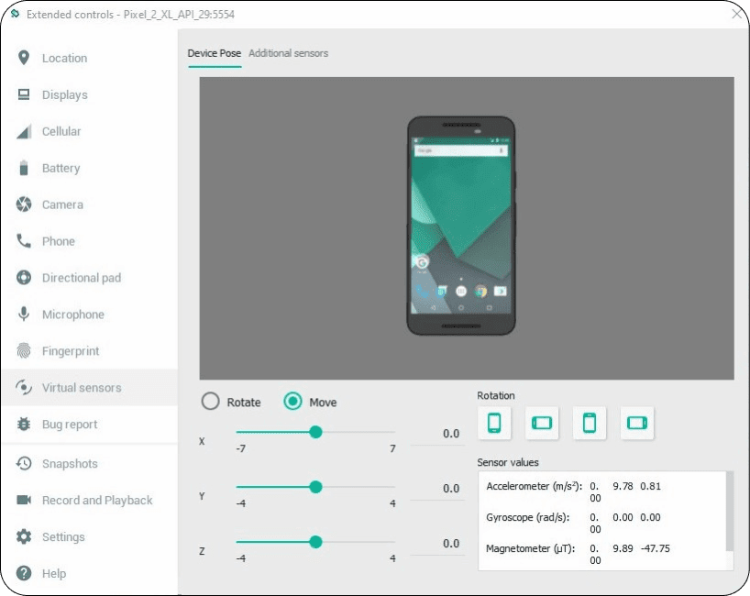Open Record and Playback label

click(x=97, y=501)
